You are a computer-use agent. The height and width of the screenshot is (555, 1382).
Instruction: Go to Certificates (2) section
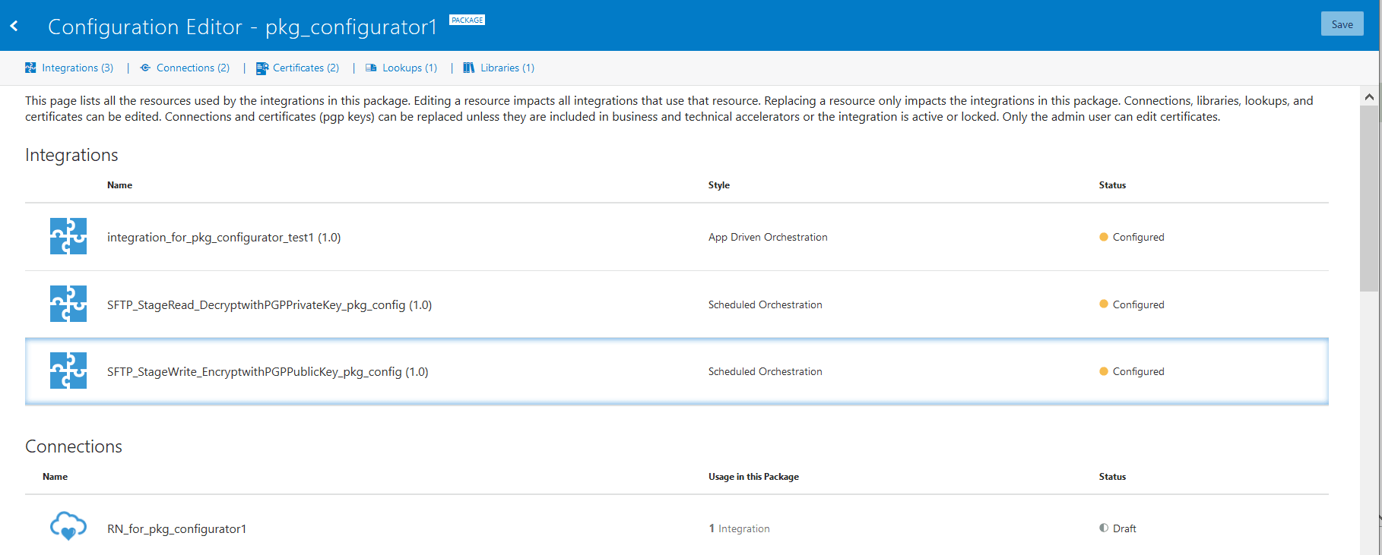(306, 68)
